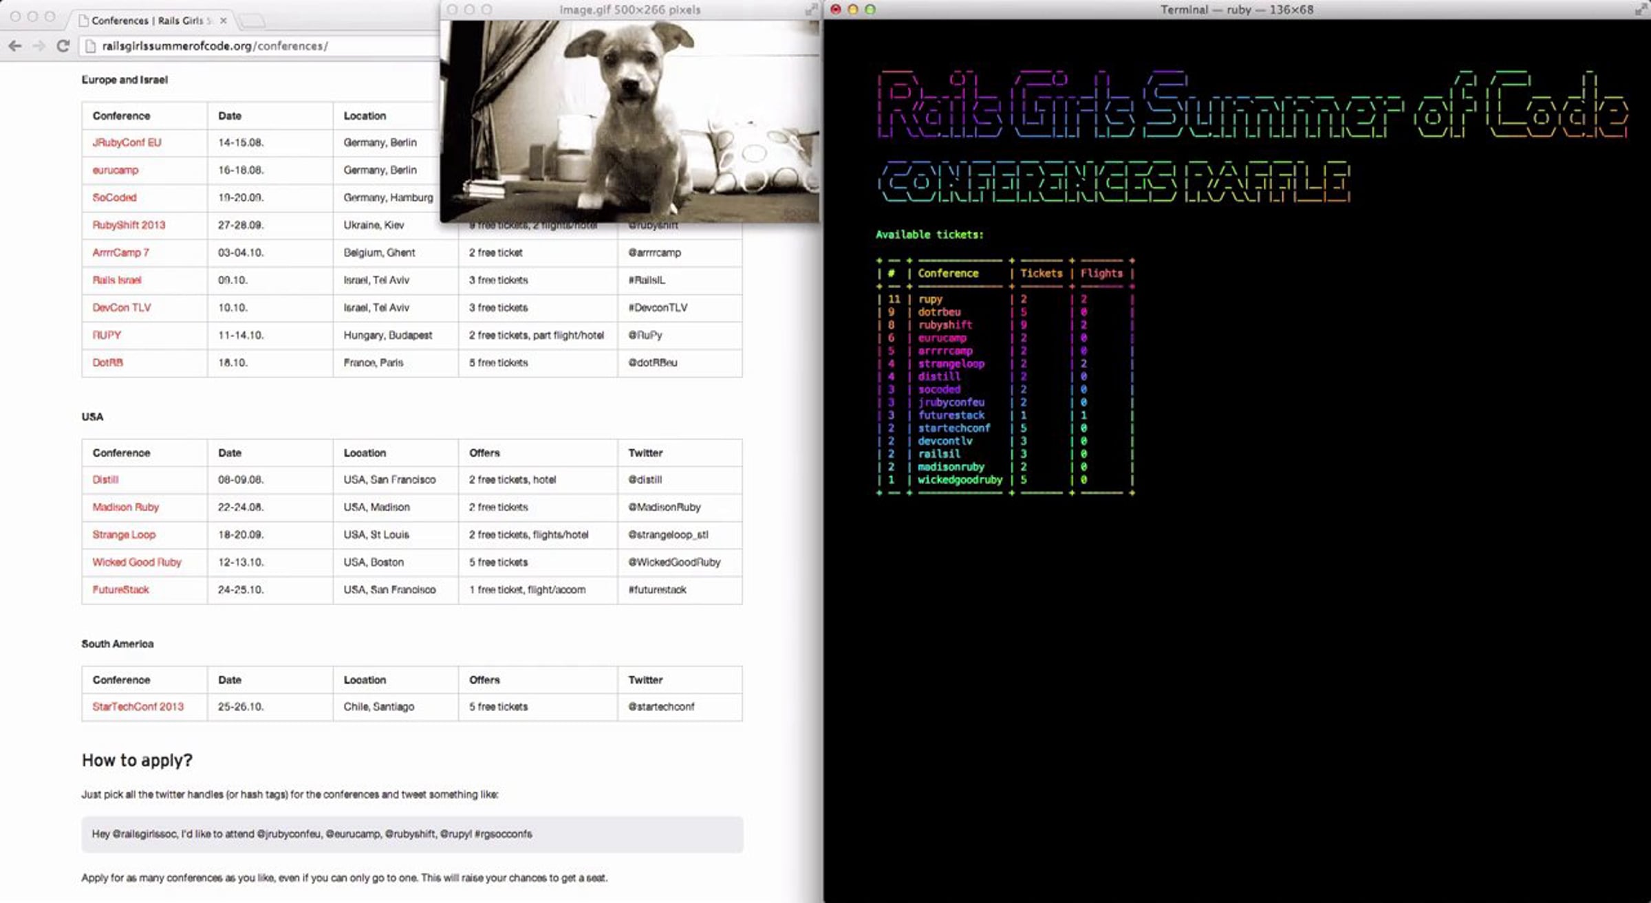Click the Terminal window title bar text
This screenshot has width=1651, height=903.
click(x=1237, y=10)
